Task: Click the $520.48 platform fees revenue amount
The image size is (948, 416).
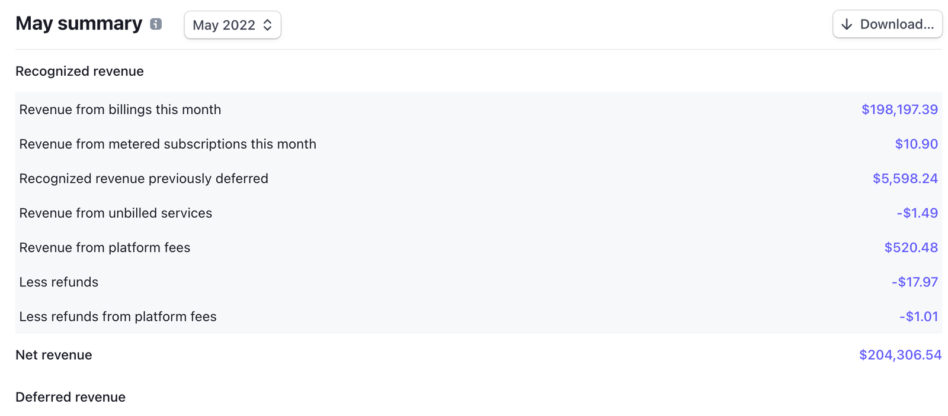Action: click(912, 247)
